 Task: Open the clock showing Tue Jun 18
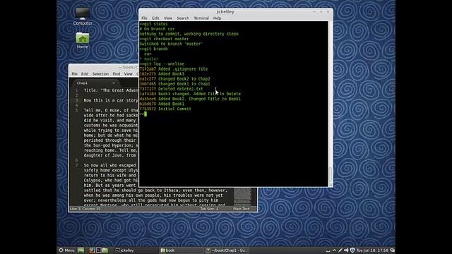(x=372, y=250)
